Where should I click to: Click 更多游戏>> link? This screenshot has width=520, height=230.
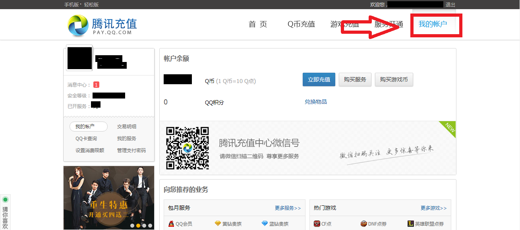tap(434, 208)
